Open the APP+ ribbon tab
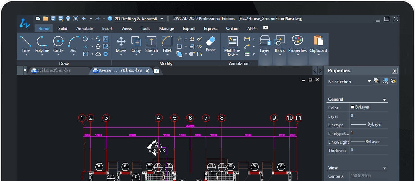 click(252, 28)
